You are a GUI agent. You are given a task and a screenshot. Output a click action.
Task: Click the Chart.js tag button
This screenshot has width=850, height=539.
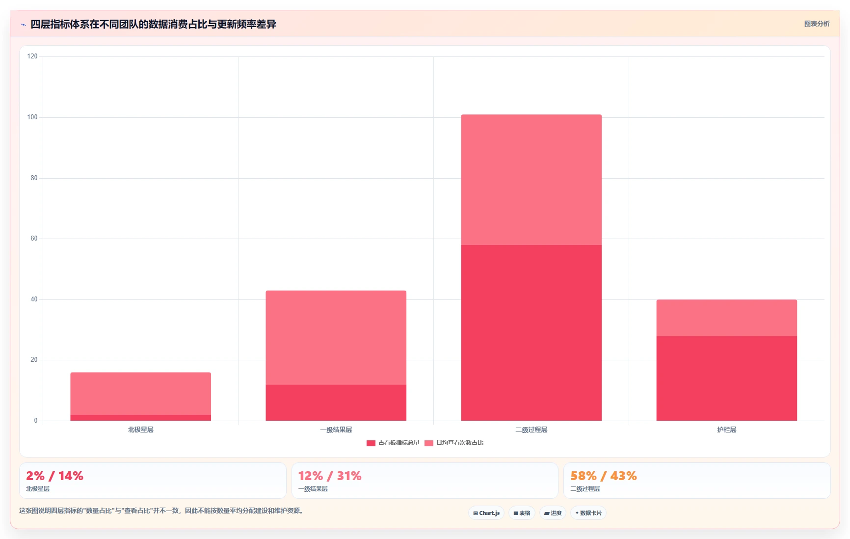coord(486,513)
